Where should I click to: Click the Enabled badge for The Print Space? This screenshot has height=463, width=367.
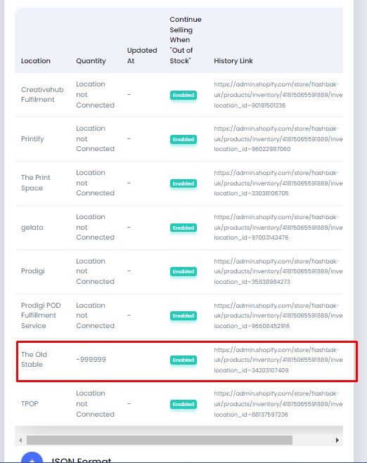tap(183, 183)
